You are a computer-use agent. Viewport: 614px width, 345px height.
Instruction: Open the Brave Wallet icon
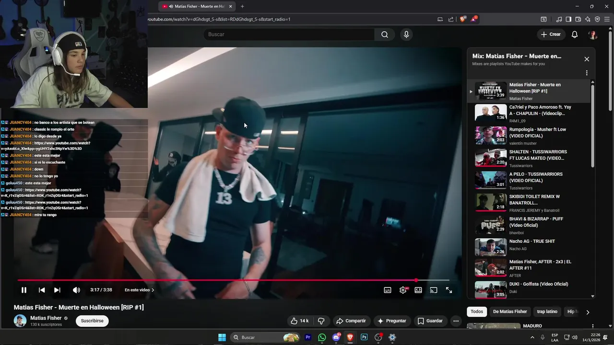578,19
